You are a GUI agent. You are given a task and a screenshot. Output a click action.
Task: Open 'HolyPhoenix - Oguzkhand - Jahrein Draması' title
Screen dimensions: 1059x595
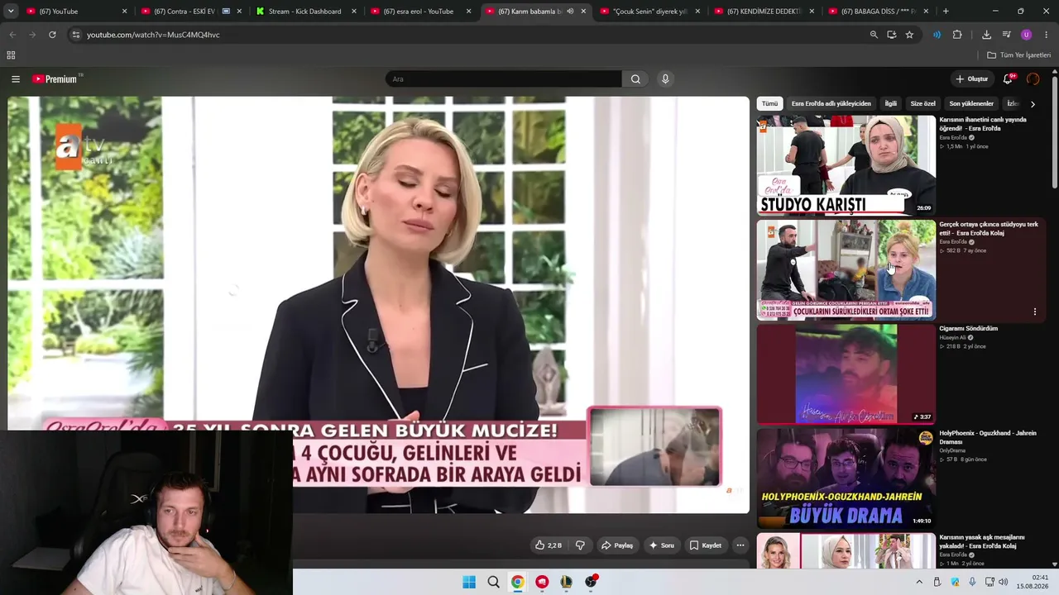point(988,437)
